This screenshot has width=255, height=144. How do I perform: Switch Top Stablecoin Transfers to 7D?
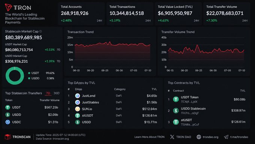point(48,93)
